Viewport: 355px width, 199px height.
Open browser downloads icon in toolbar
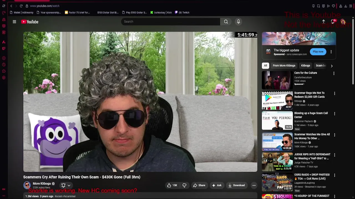(346, 6)
